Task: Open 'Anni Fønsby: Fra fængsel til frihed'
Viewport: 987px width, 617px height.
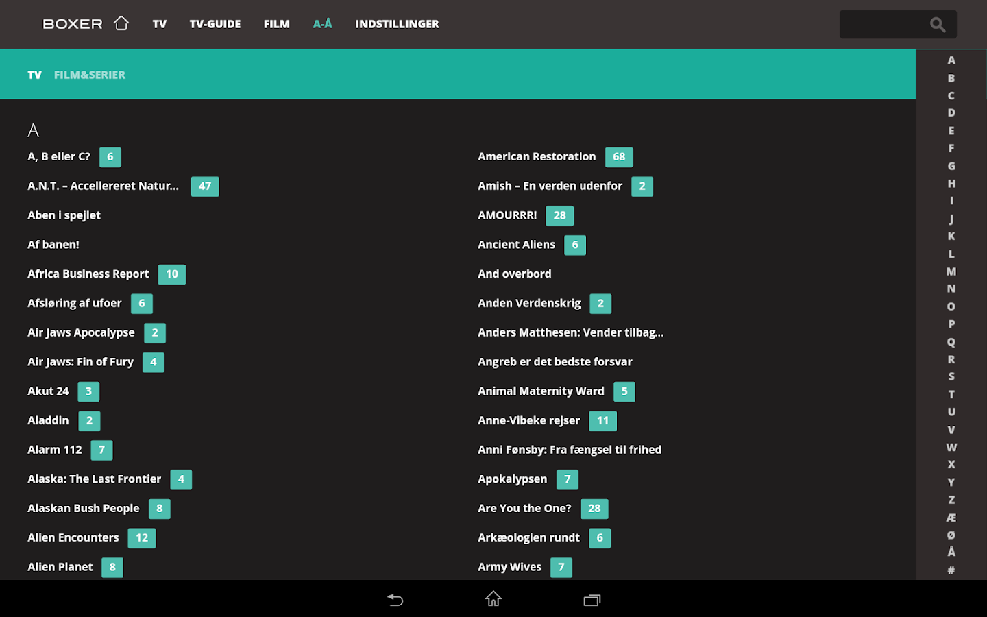Action: [x=570, y=450]
